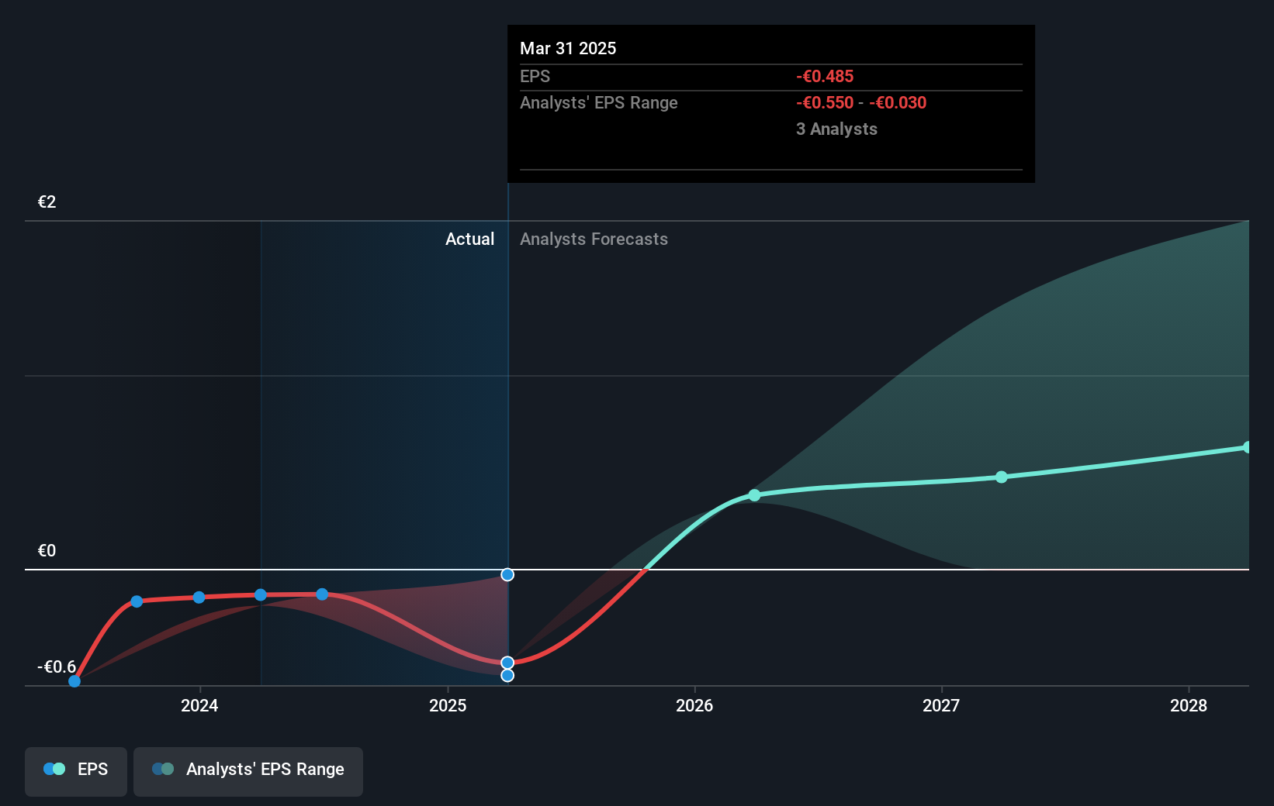Toggle Analysts' EPS Range visibility
This screenshot has height=806, width=1274.
(x=248, y=770)
